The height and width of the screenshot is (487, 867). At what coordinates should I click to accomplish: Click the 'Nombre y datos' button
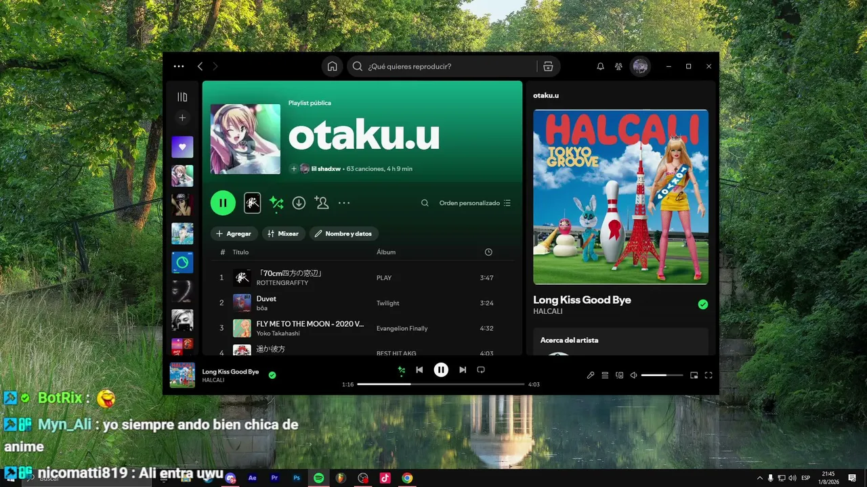tap(344, 233)
